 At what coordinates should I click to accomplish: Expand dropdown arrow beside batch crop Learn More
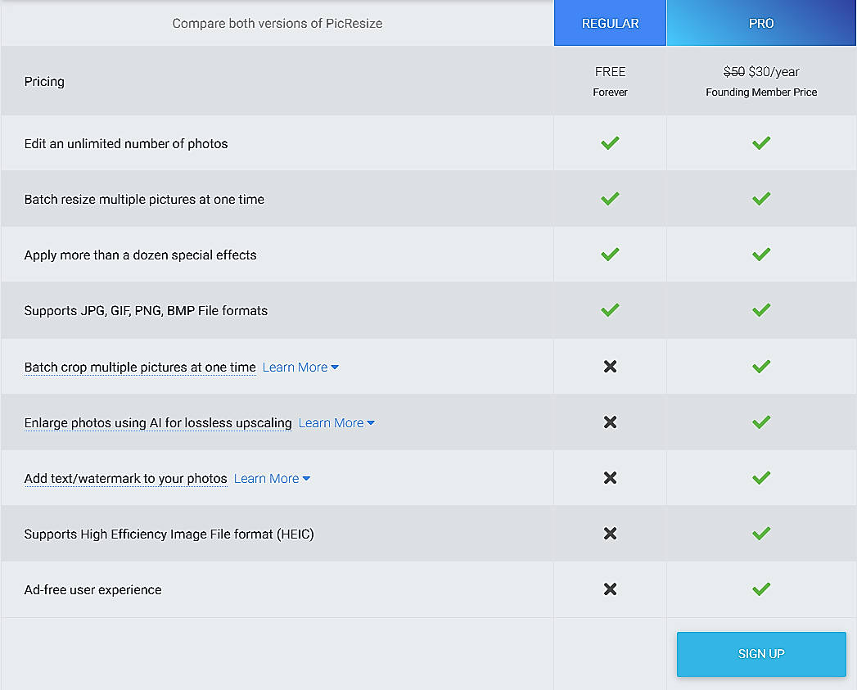335,368
